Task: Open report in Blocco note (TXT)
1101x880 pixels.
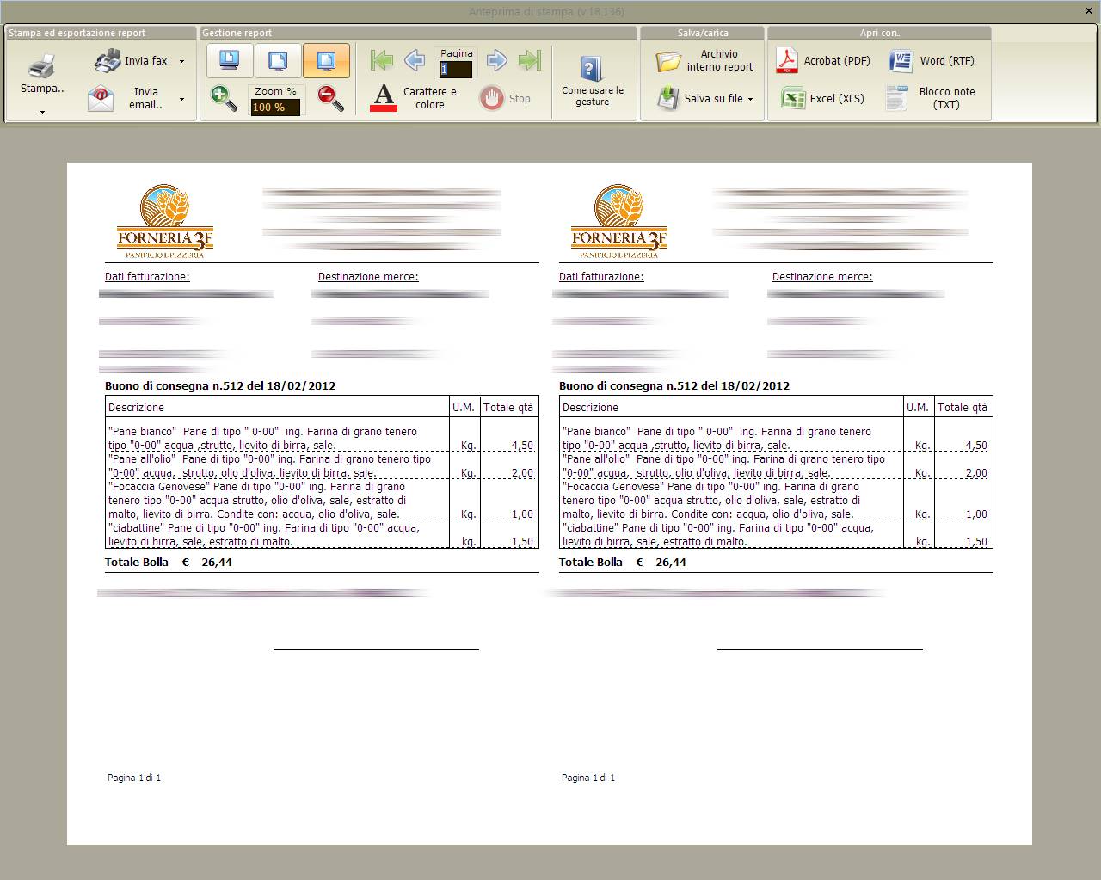Action: tap(932, 98)
